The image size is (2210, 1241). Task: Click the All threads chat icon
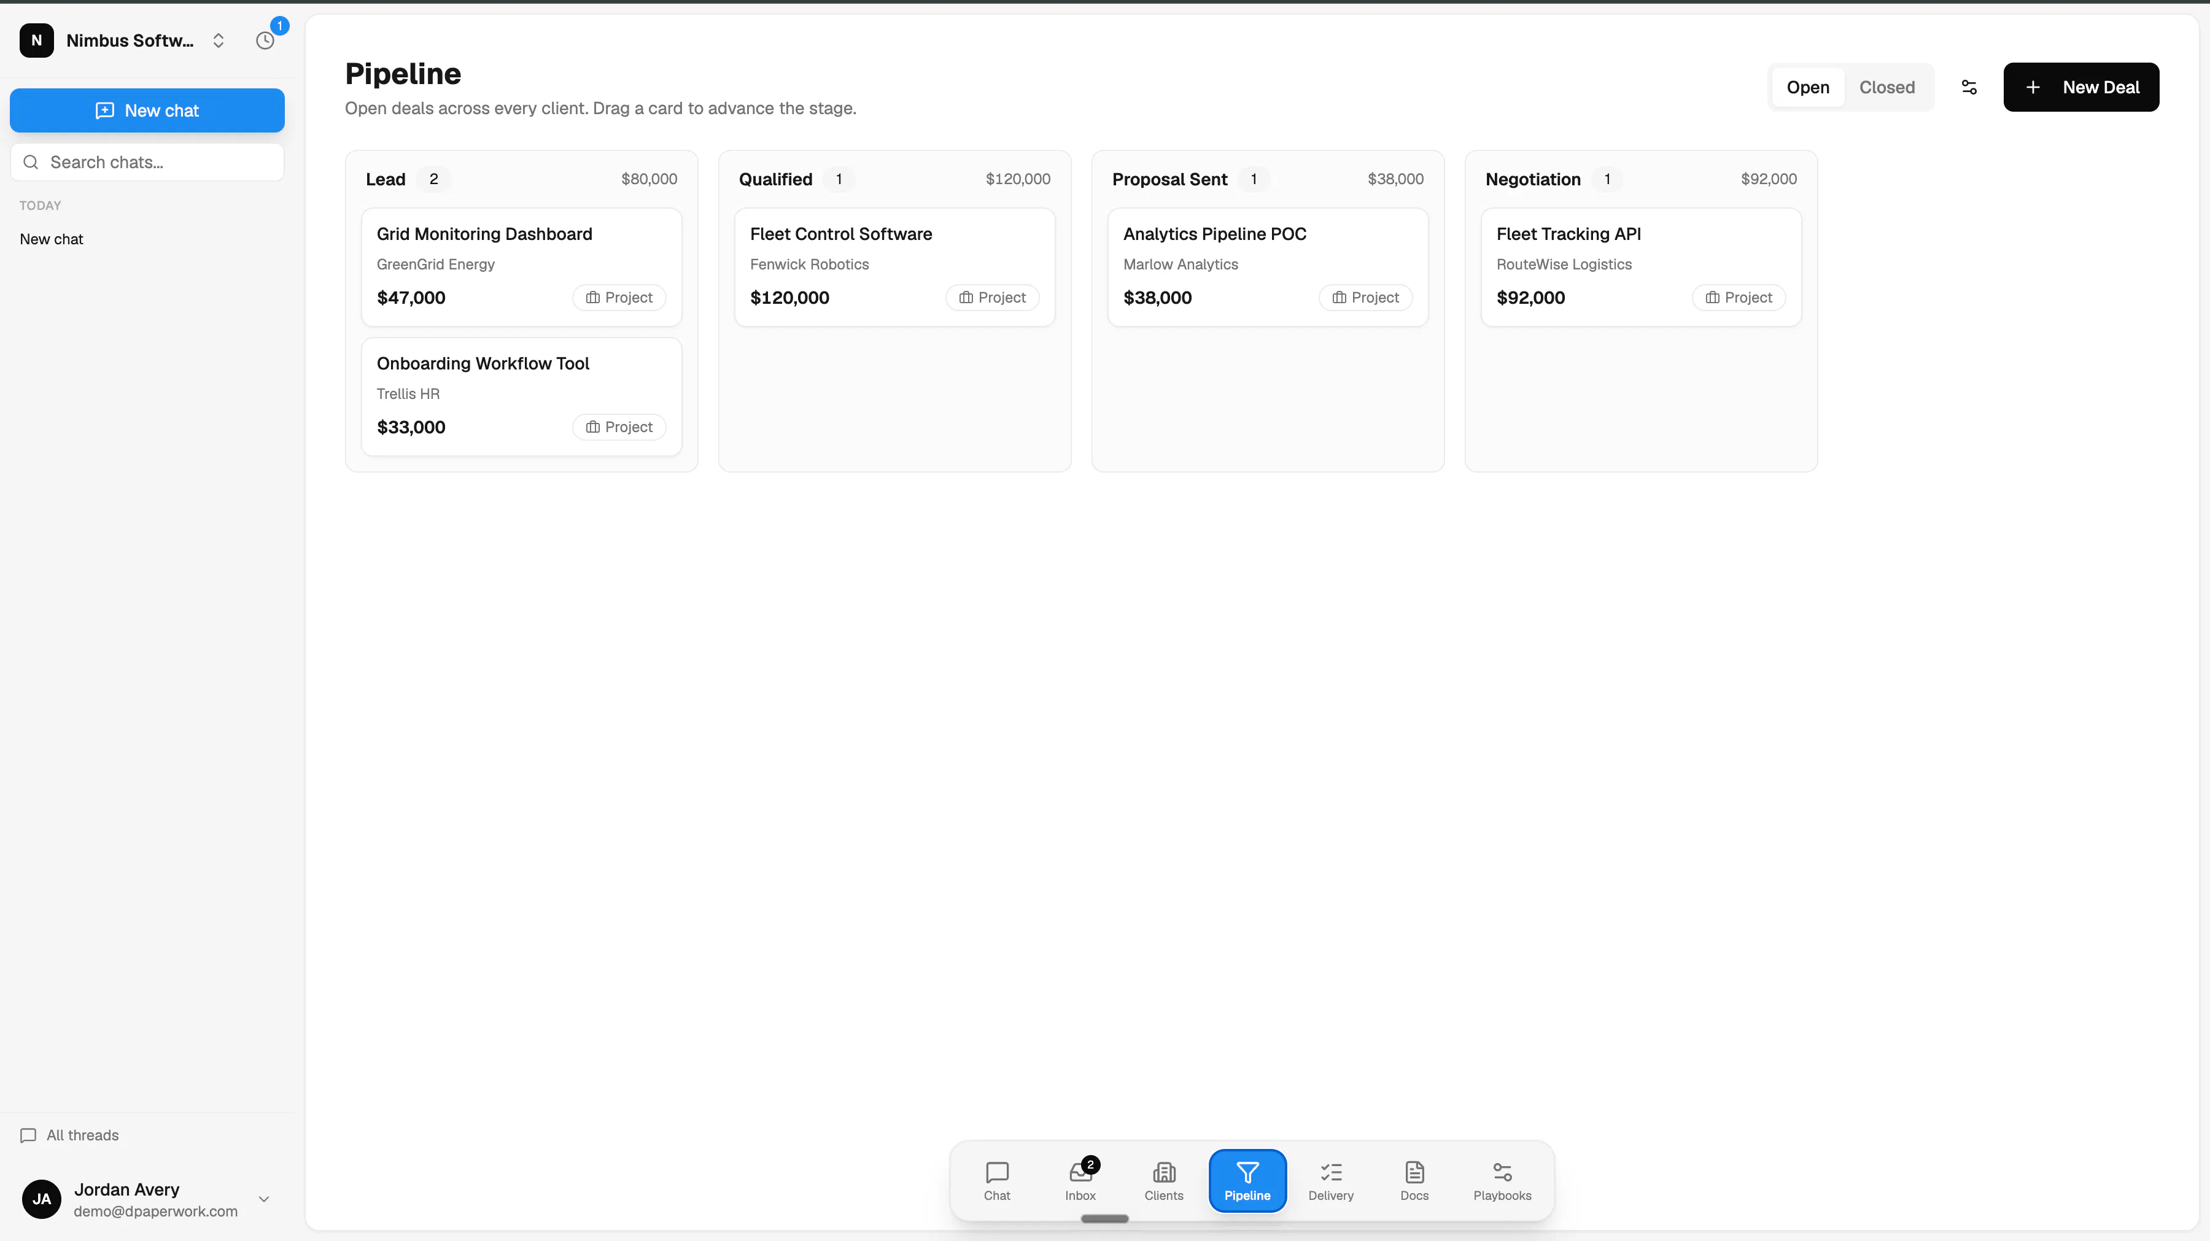coord(28,1135)
